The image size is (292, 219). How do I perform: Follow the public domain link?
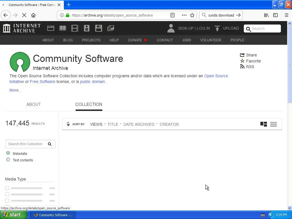pyautogui.click(x=93, y=82)
